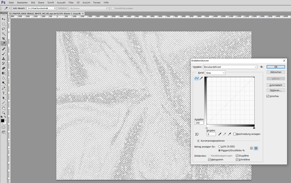Select the Blur tool
This screenshot has width=291, height=183.
[3, 78]
